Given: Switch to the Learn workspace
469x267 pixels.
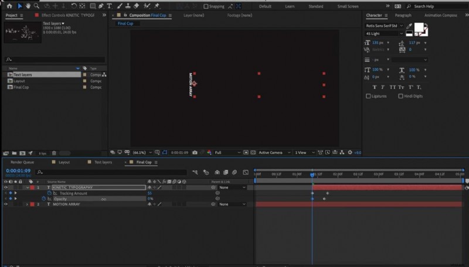Looking at the screenshot, I should click(x=290, y=6).
